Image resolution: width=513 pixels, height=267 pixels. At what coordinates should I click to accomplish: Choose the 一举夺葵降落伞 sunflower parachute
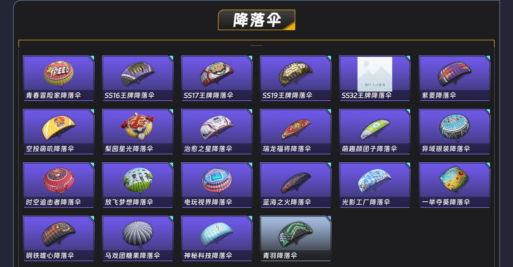(x=454, y=180)
